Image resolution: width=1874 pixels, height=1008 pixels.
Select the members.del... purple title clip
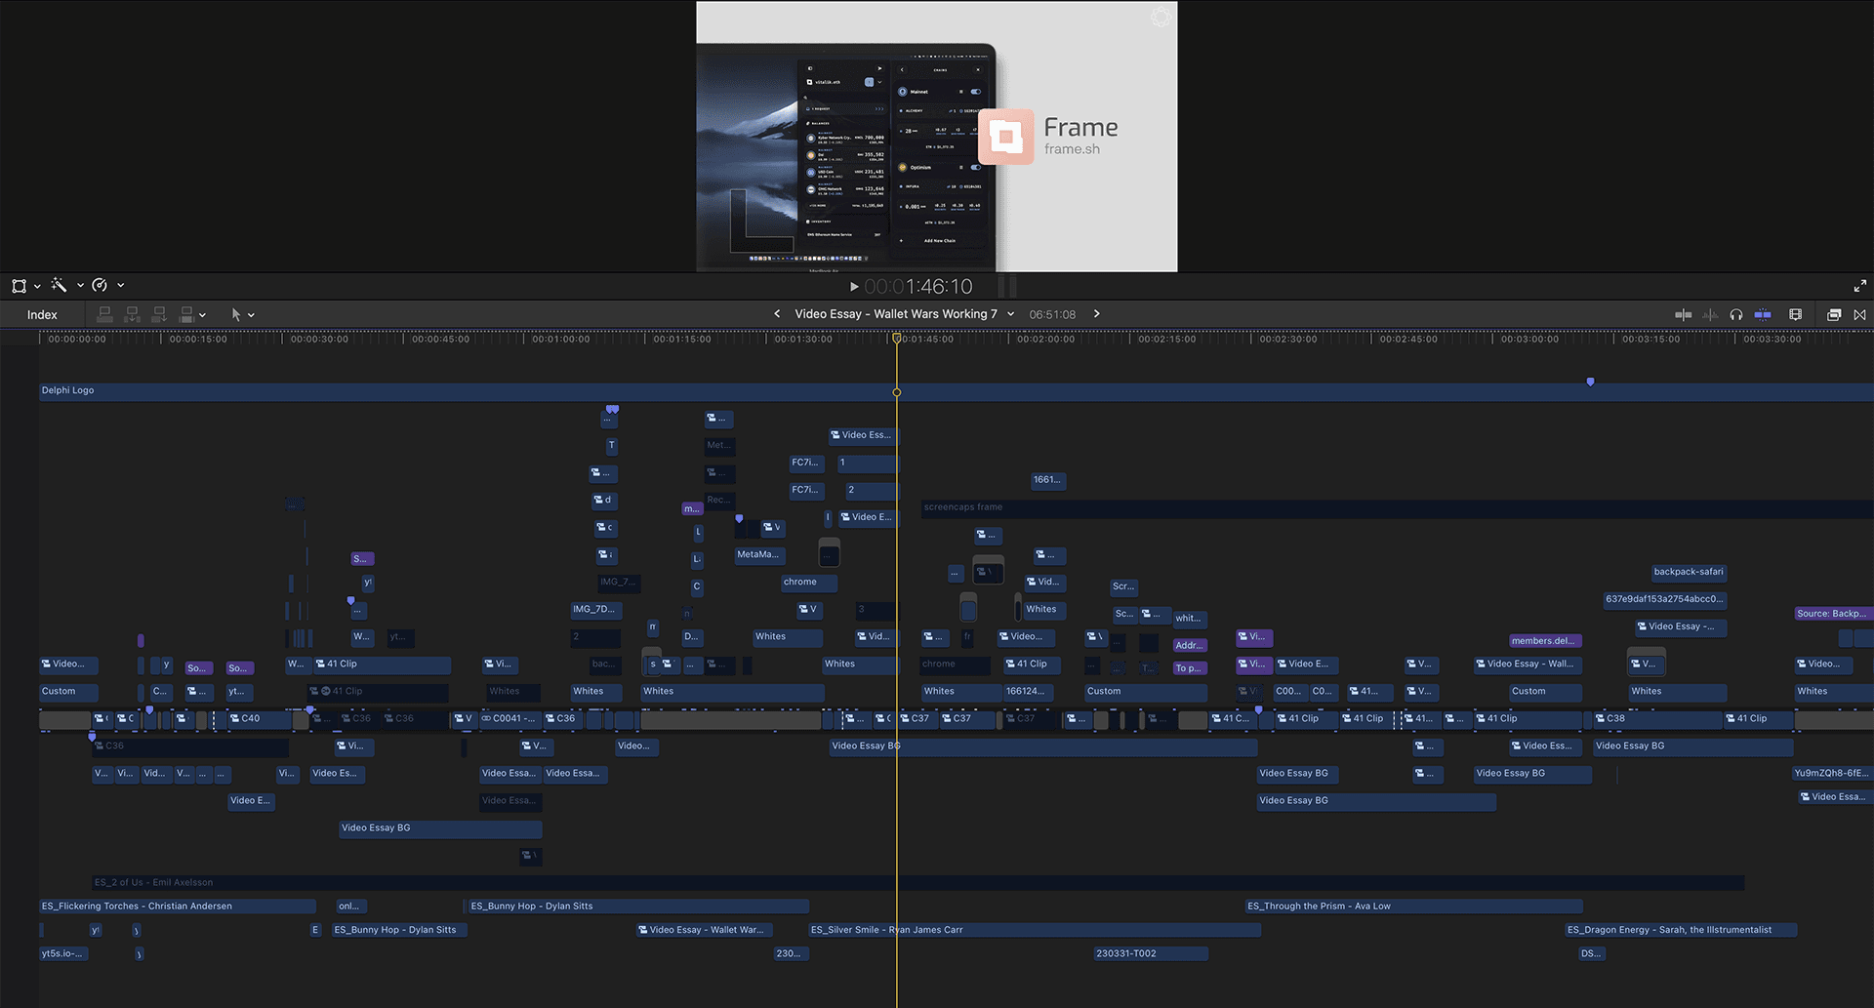(x=1544, y=641)
